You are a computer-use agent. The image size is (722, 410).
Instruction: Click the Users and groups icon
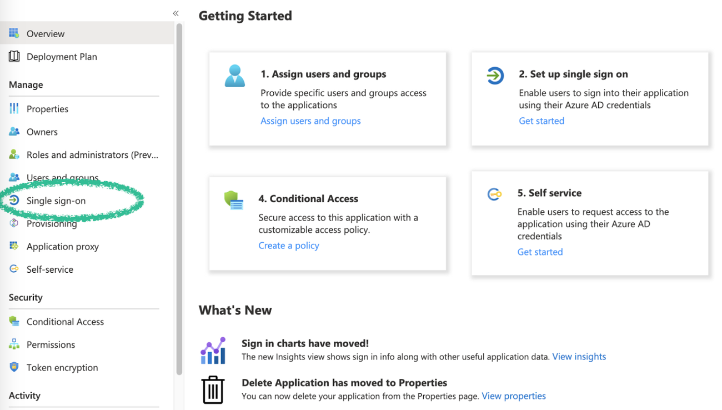click(x=14, y=177)
